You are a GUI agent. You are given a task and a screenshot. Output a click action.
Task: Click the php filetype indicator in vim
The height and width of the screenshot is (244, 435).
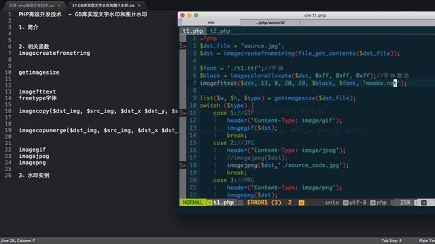click(381, 203)
